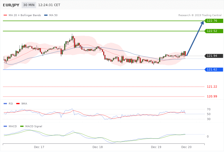The width and height of the screenshot is (224, 152).
Task: Click the 9MA legend label
Action: (x=24, y=104)
